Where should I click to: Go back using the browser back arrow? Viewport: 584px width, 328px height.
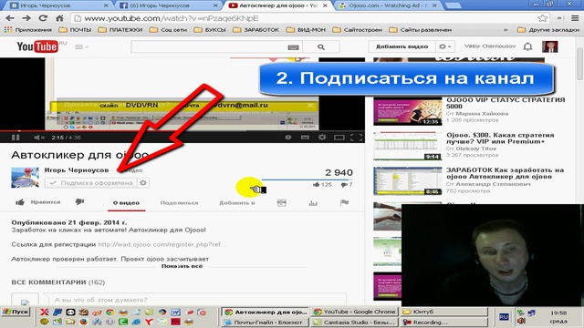10,18
